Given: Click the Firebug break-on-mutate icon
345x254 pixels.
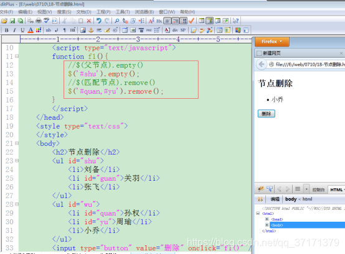Looking at the screenshot, I should pos(260,199).
